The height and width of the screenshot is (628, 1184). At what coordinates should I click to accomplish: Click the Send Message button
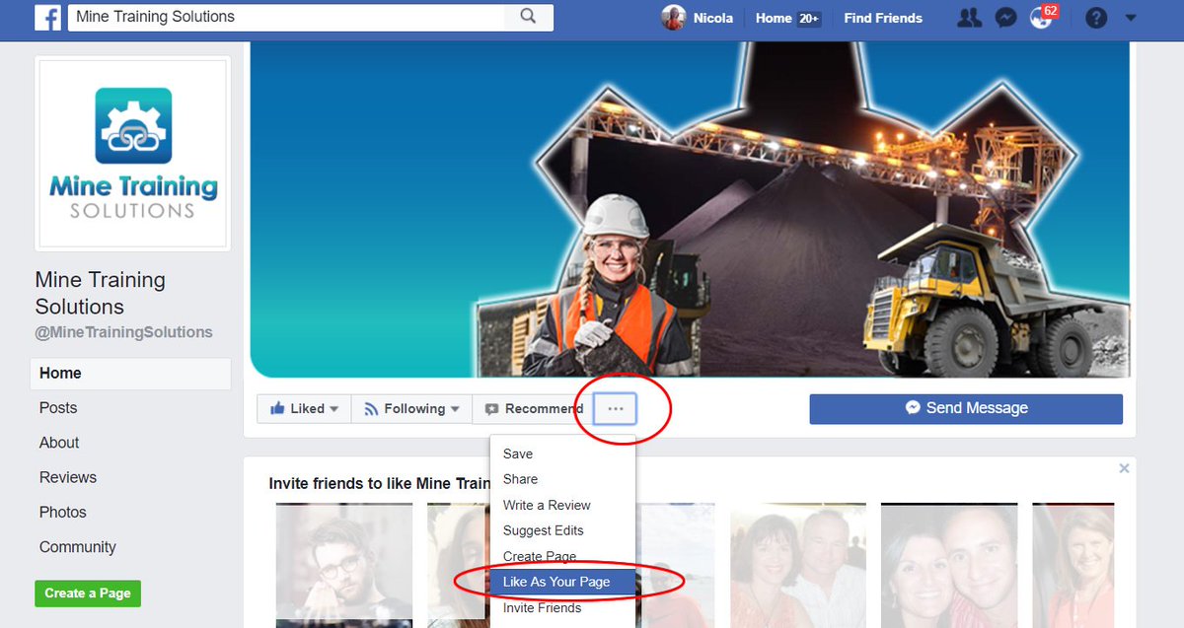(966, 408)
